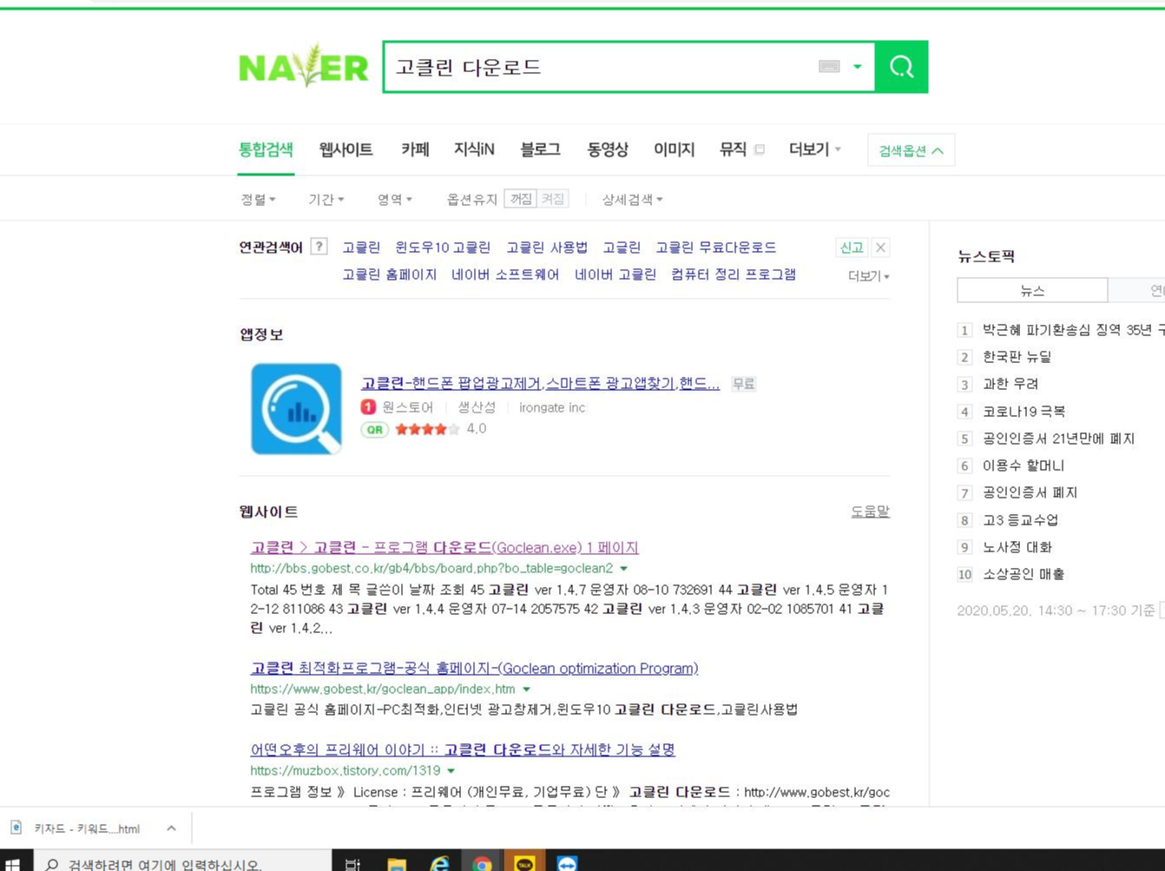Open the 도움말 link in 웹사이트 section
Image resolution: width=1165 pixels, height=871 pixels.
pyautogui.click(x=870, y=511)
